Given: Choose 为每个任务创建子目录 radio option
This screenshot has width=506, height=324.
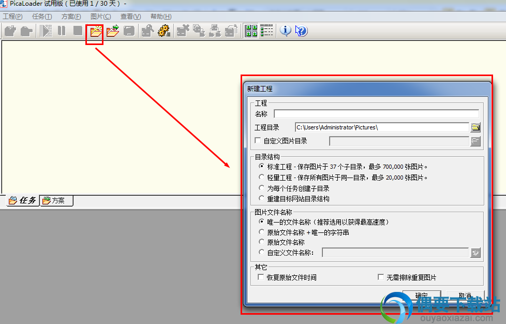Looking at the screenshot, I should pyautogui.click(x=261, y=188).
